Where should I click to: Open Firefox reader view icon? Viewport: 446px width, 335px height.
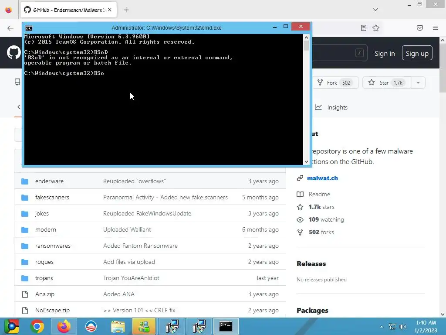point(363,28)
